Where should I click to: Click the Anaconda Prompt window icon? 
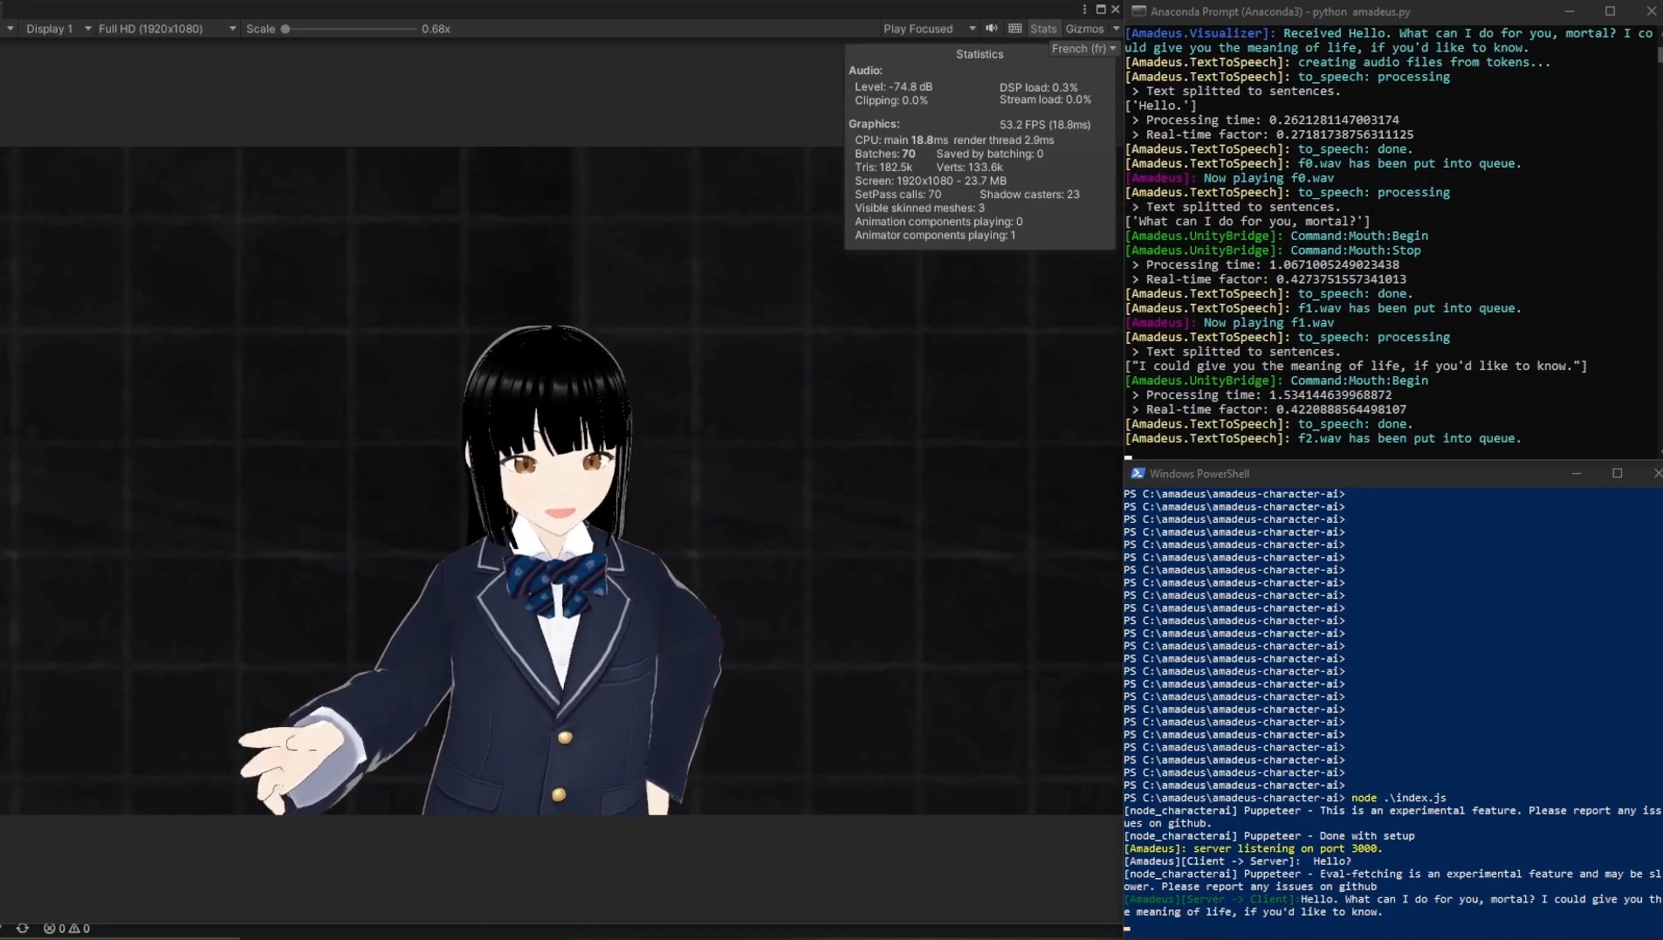click(x=1138, y=11)
